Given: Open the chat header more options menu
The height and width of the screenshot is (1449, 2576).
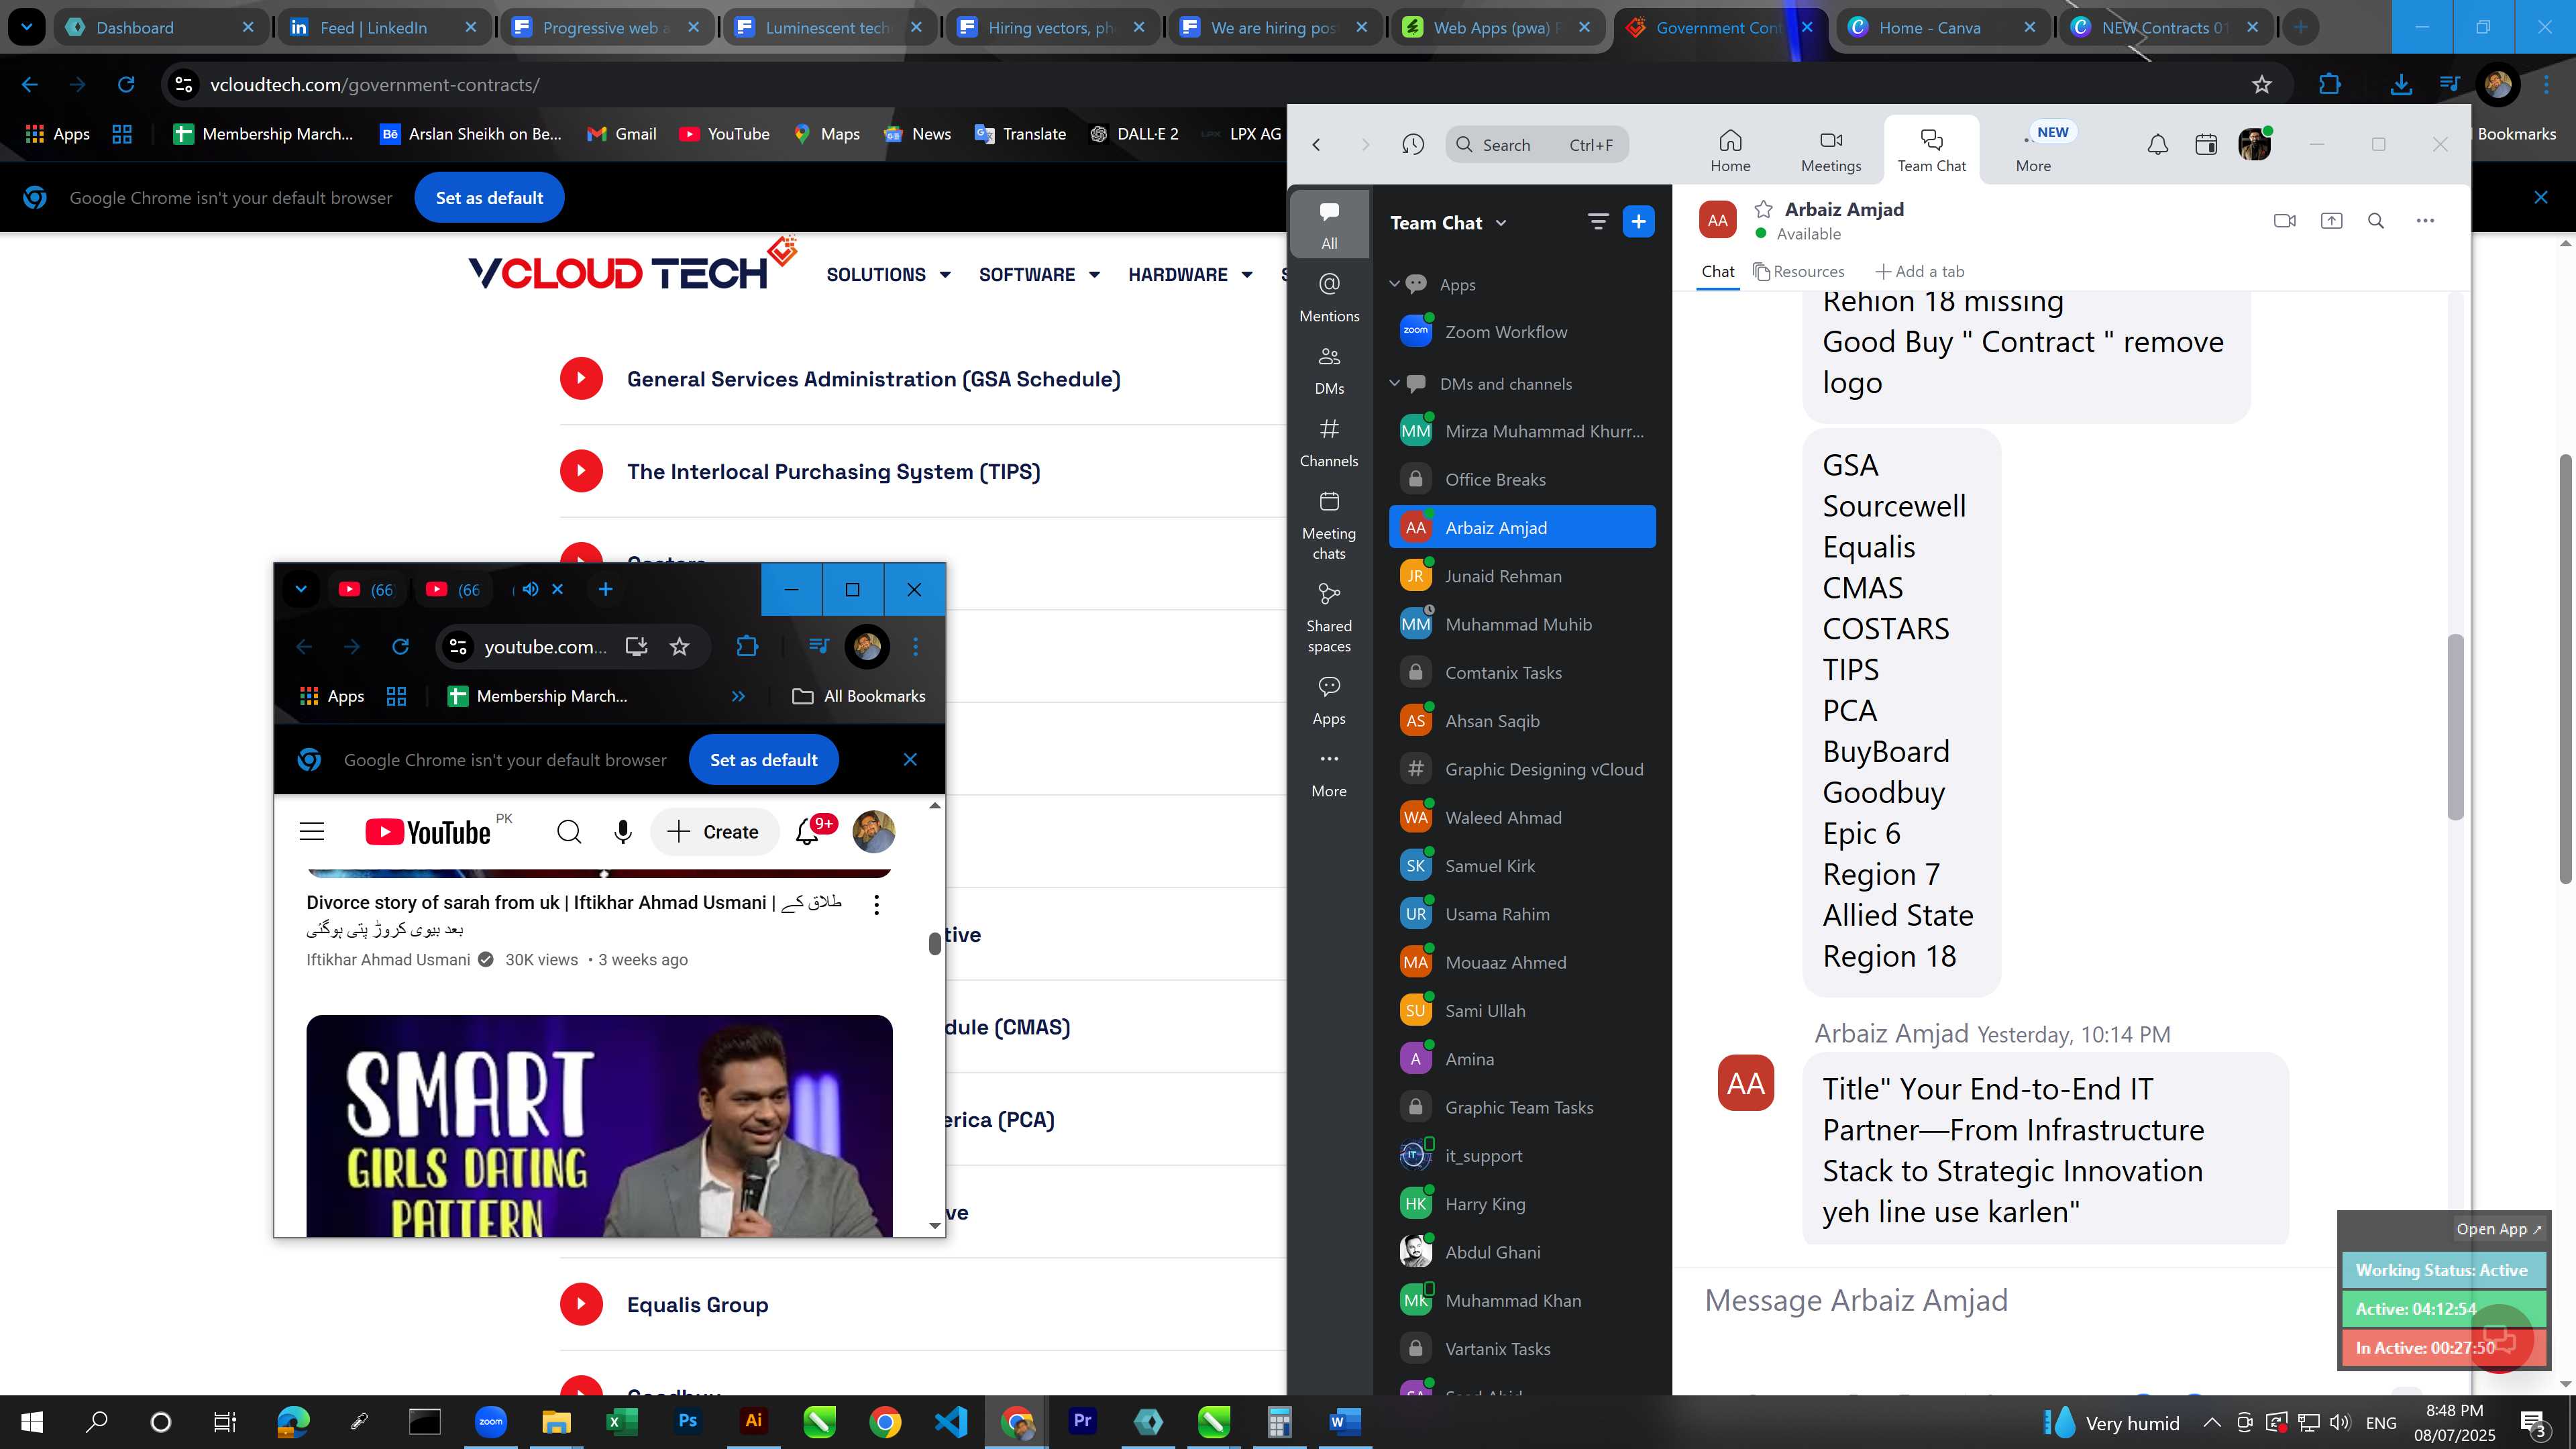Looking at the screenshot, I should (x=2425, y=221).
